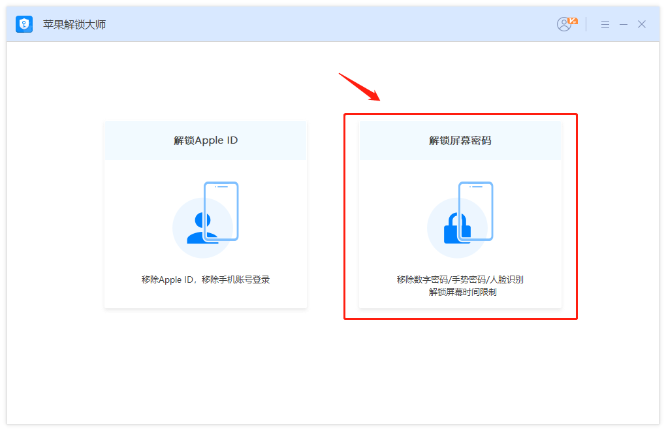Click the blue shield app logo
This screenshot has width=666, height=431.
click(x=24, y=24)
